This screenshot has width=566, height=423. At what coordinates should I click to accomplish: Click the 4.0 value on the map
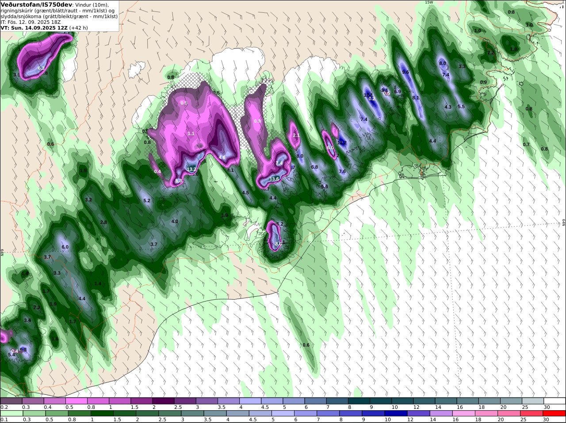(175, 221)
